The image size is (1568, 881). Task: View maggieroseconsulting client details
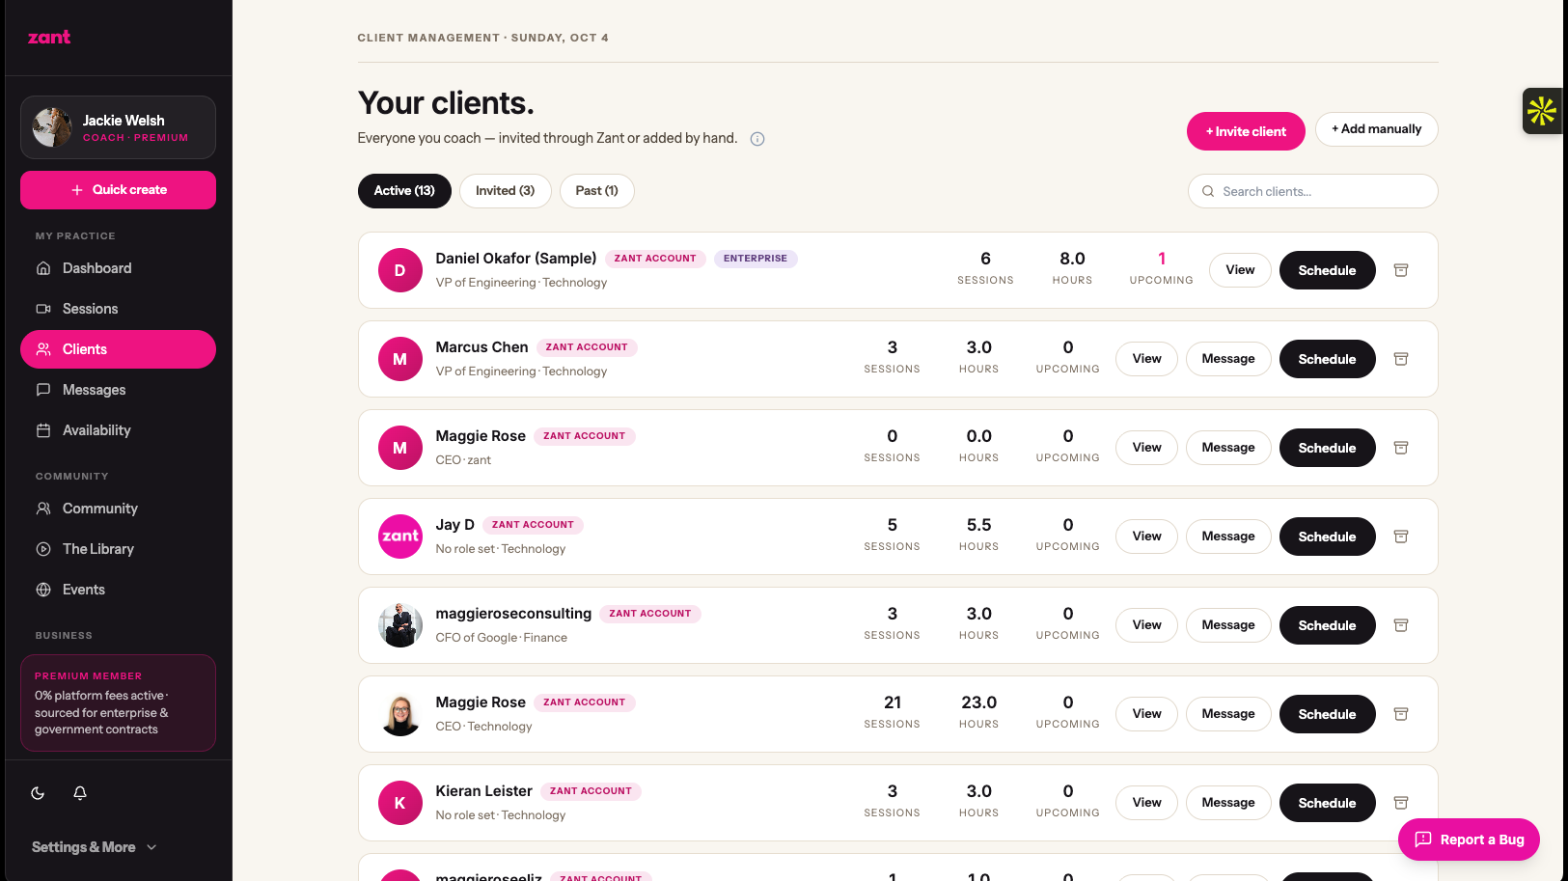(x=1146, y=625)
